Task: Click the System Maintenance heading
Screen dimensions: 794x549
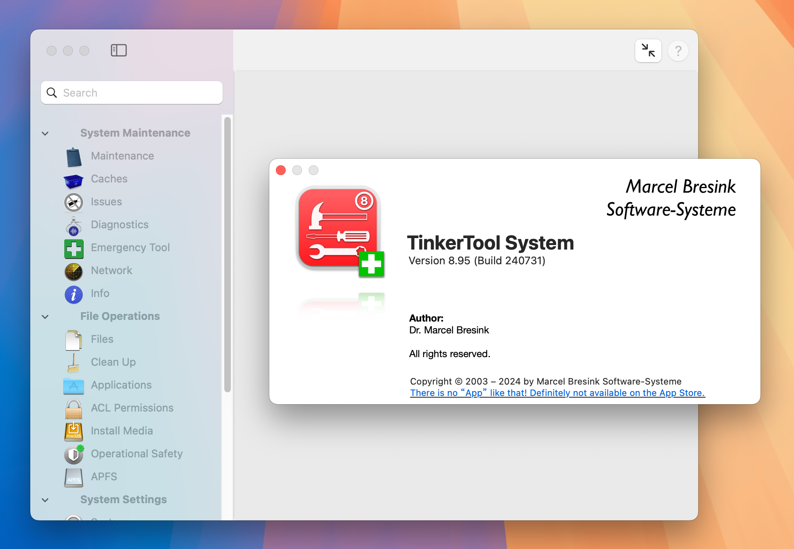Action: (135, 133)
